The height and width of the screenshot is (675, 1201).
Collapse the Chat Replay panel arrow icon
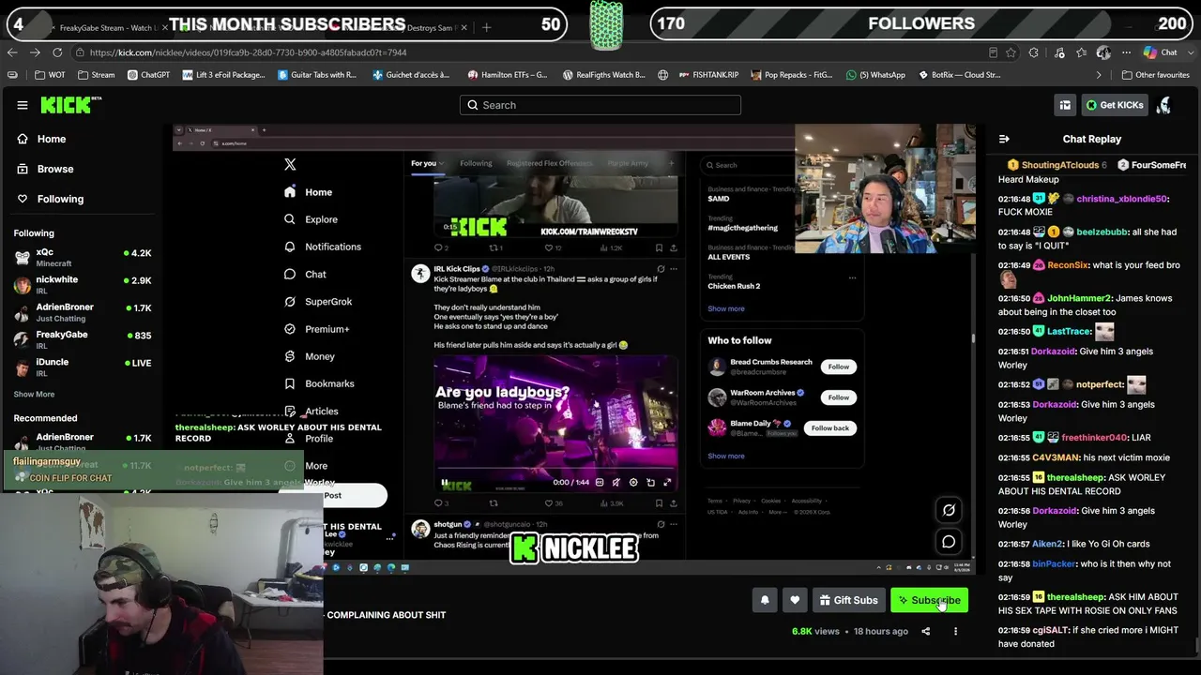click(x=1004, y=139)
